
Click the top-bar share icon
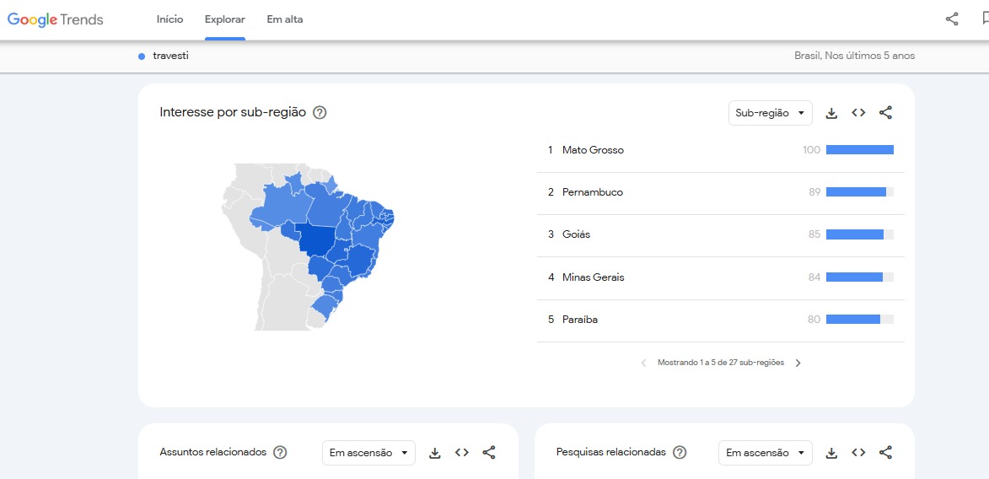coord(952,19)
